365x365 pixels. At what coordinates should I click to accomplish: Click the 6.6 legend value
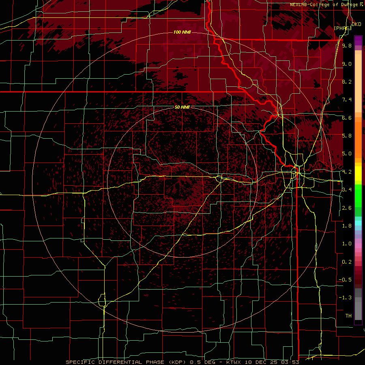coord(347,118)
